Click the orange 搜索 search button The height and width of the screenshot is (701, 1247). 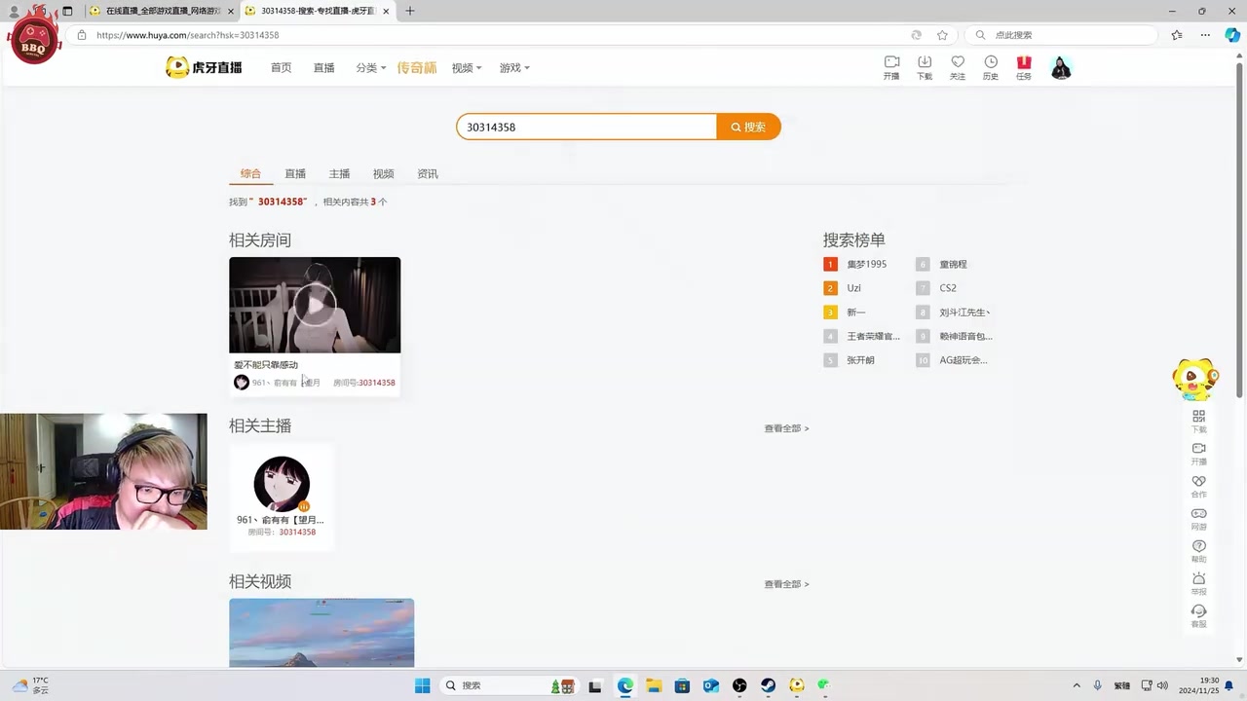pyautogui.click(x=748, y=127)
